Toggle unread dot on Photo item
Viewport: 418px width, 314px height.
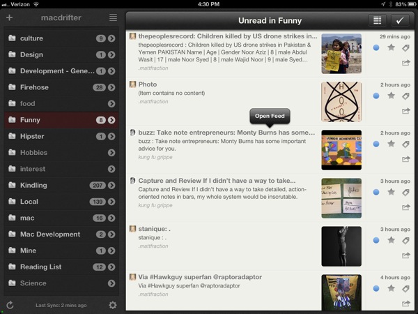[x=376, y=96]
